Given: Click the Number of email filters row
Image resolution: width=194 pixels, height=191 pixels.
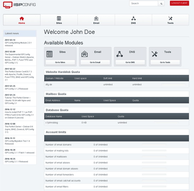Looking at the screenshot, I should pos(116,187).
